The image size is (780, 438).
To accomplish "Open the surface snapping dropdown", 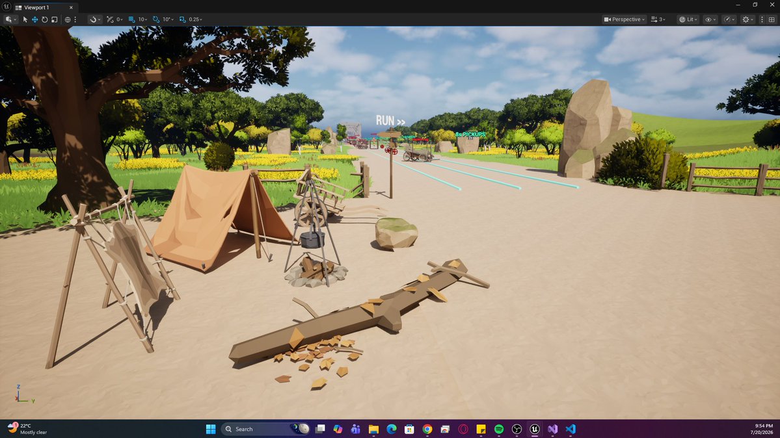I will pyautogui.click(x=94, y=19).
